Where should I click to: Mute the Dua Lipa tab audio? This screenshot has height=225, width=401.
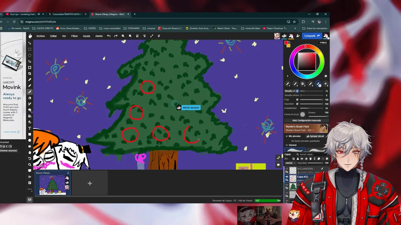(x=39, y=14)
